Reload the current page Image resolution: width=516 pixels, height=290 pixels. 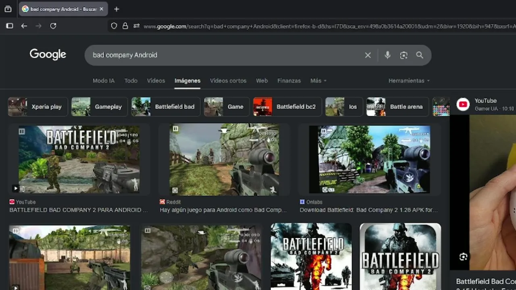pos(53,26)
